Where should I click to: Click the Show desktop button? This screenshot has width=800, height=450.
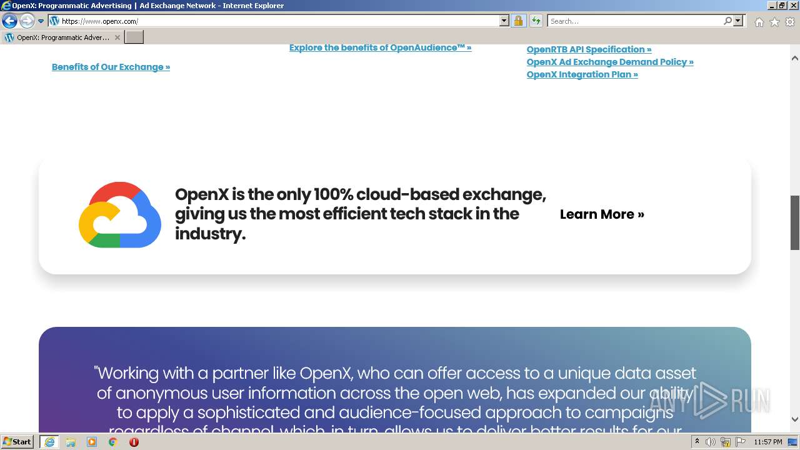[793, 442]
